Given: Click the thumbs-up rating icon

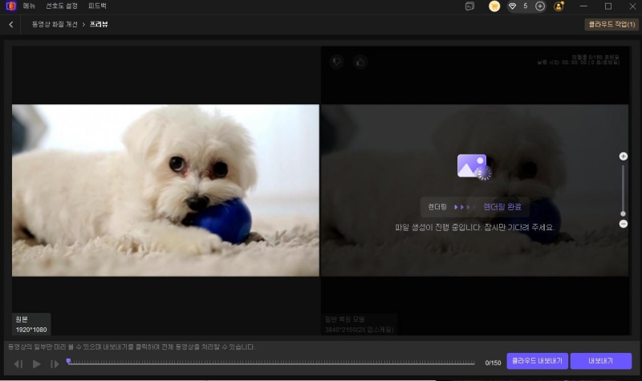Looking at the screenshot, I should (360, 63).
